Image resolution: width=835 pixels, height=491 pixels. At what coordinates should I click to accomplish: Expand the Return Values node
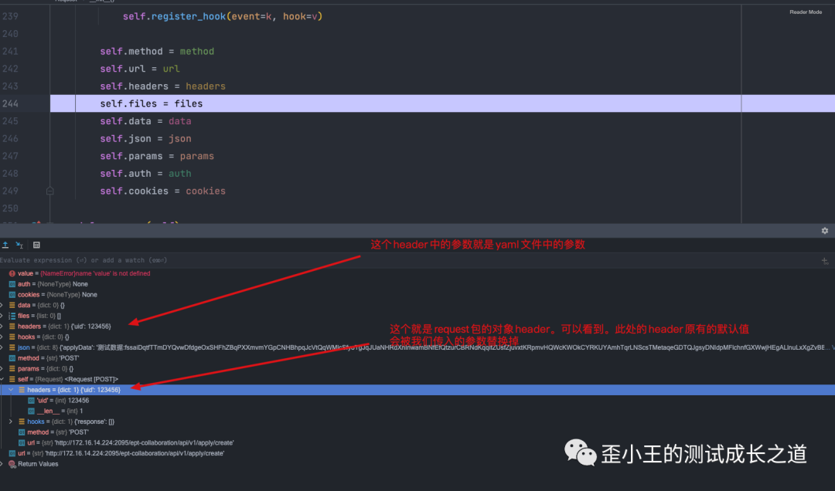[x=2, y=464]
